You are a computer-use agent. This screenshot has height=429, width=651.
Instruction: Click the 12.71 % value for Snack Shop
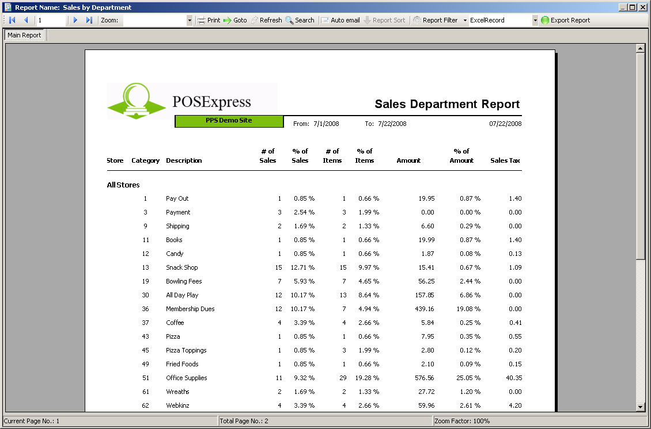coord(302,267)
